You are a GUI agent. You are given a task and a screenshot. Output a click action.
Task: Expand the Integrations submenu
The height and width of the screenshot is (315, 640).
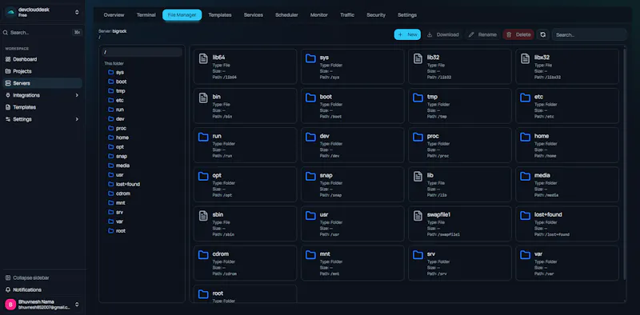[x=42, y=95]
